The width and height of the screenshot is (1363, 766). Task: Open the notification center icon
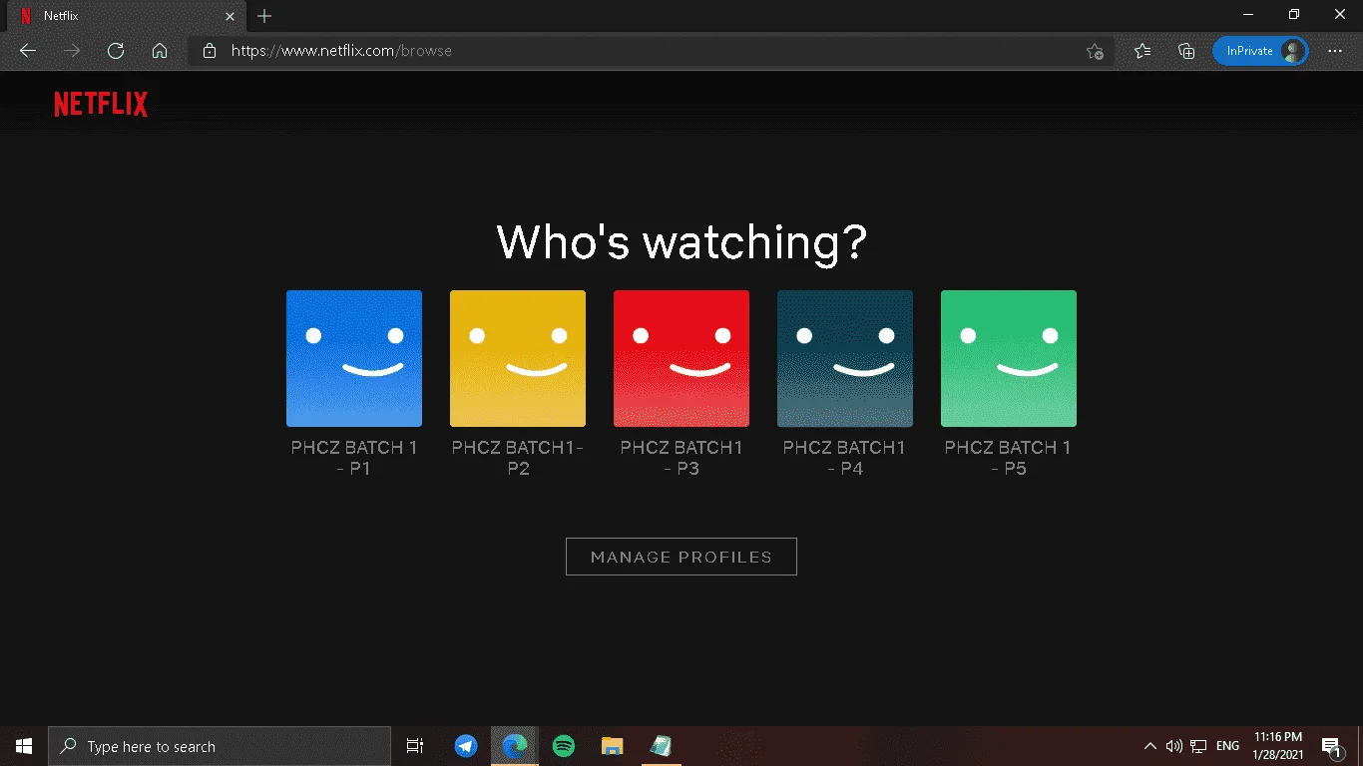1330,746
